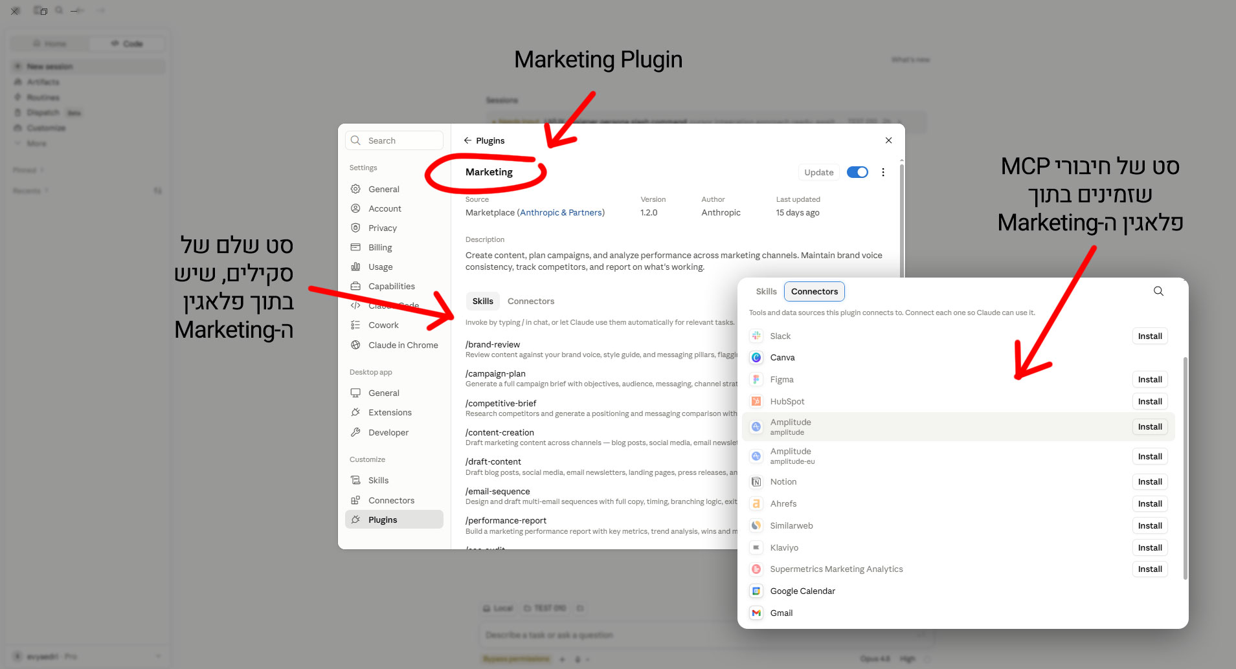The height and width of the screenshot is (669, 1236).
Task: Click the Figma connector icon
Action: [x=756, y=379]
